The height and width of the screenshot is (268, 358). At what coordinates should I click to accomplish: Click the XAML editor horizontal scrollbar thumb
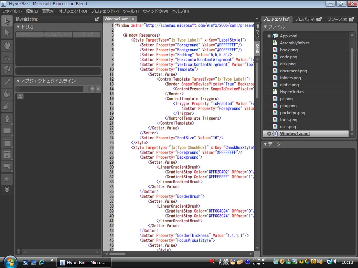(x=118, y=254)
